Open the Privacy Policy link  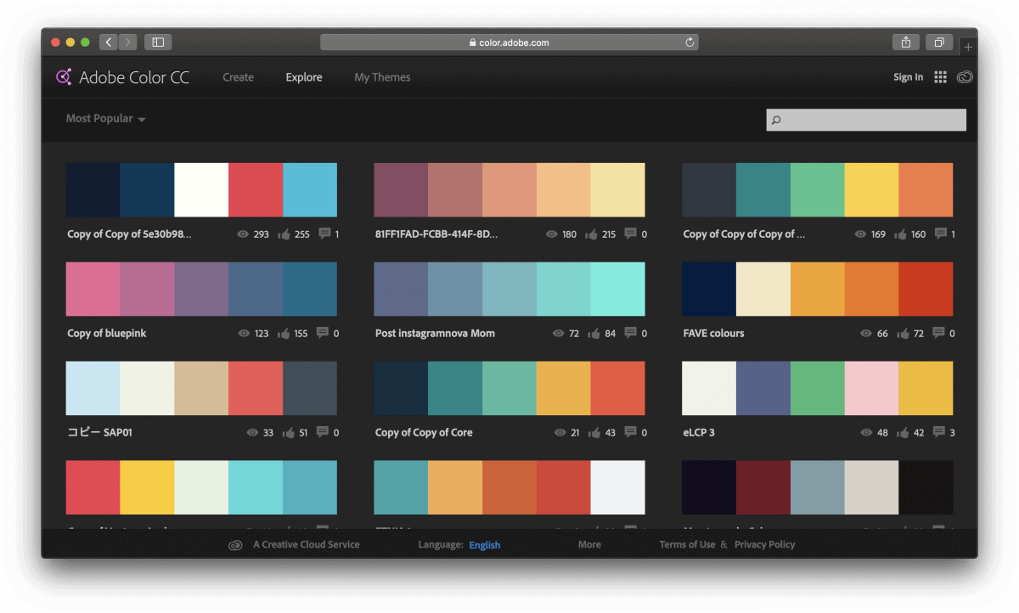(764, 545)
